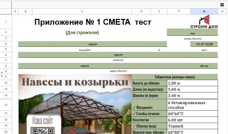Image resolution: width=228 pixels, height=134 pixels.
Task: Select column F header
Action: pyautogui.click(x=179, y=11)
